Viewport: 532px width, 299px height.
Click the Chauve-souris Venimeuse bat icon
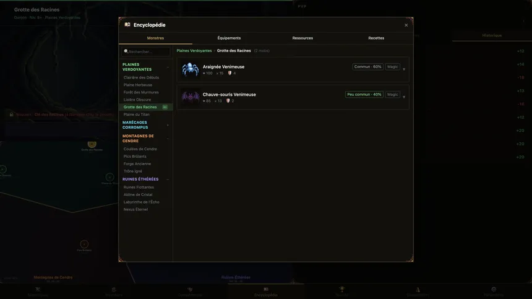pos(190,97)
